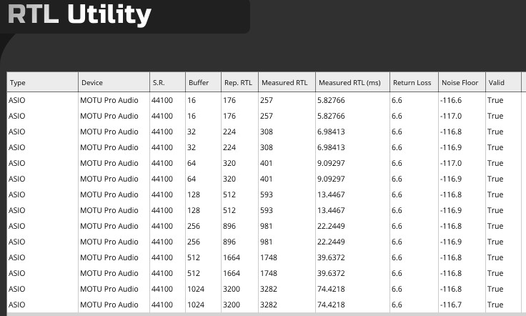Sort the table by the Type column header
526x316 pixels.
(17, 83)
